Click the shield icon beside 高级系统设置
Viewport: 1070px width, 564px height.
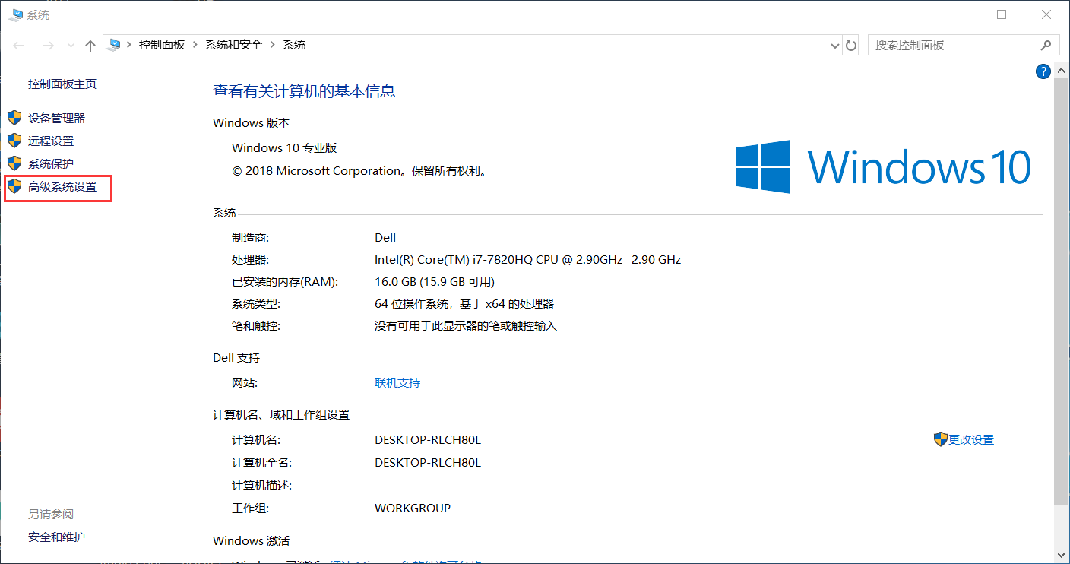[14, 186]
